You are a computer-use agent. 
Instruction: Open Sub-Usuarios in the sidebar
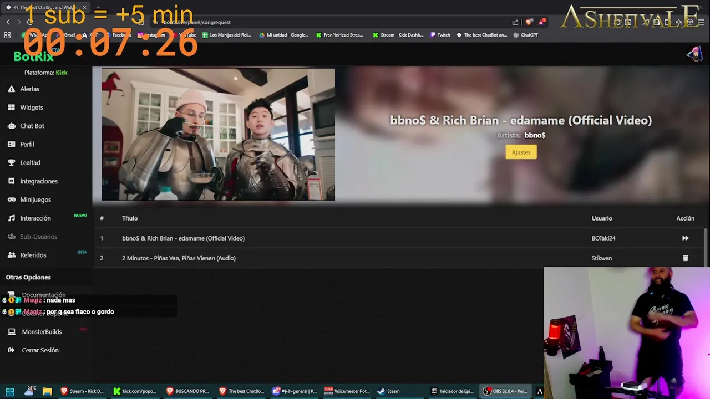[32, 237]
